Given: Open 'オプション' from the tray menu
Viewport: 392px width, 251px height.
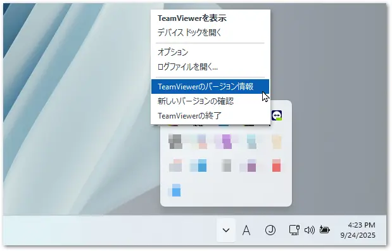Looking at the screenshot, I should [210, 52].
